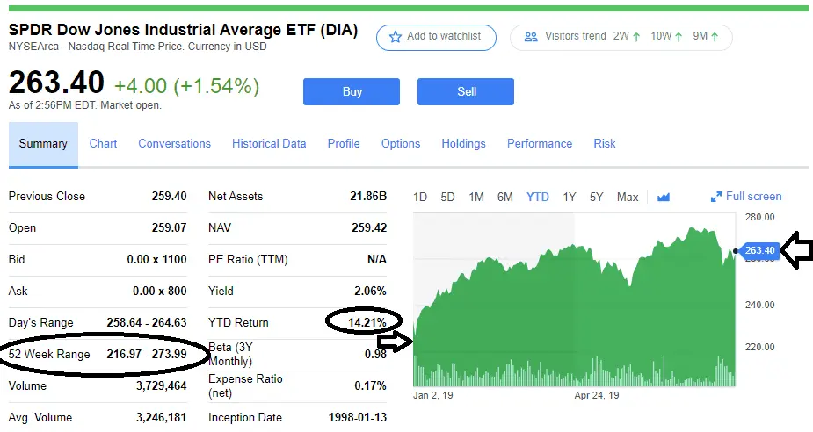
Task: Select the 1D chart range
Action: click(x=420, y=197)
